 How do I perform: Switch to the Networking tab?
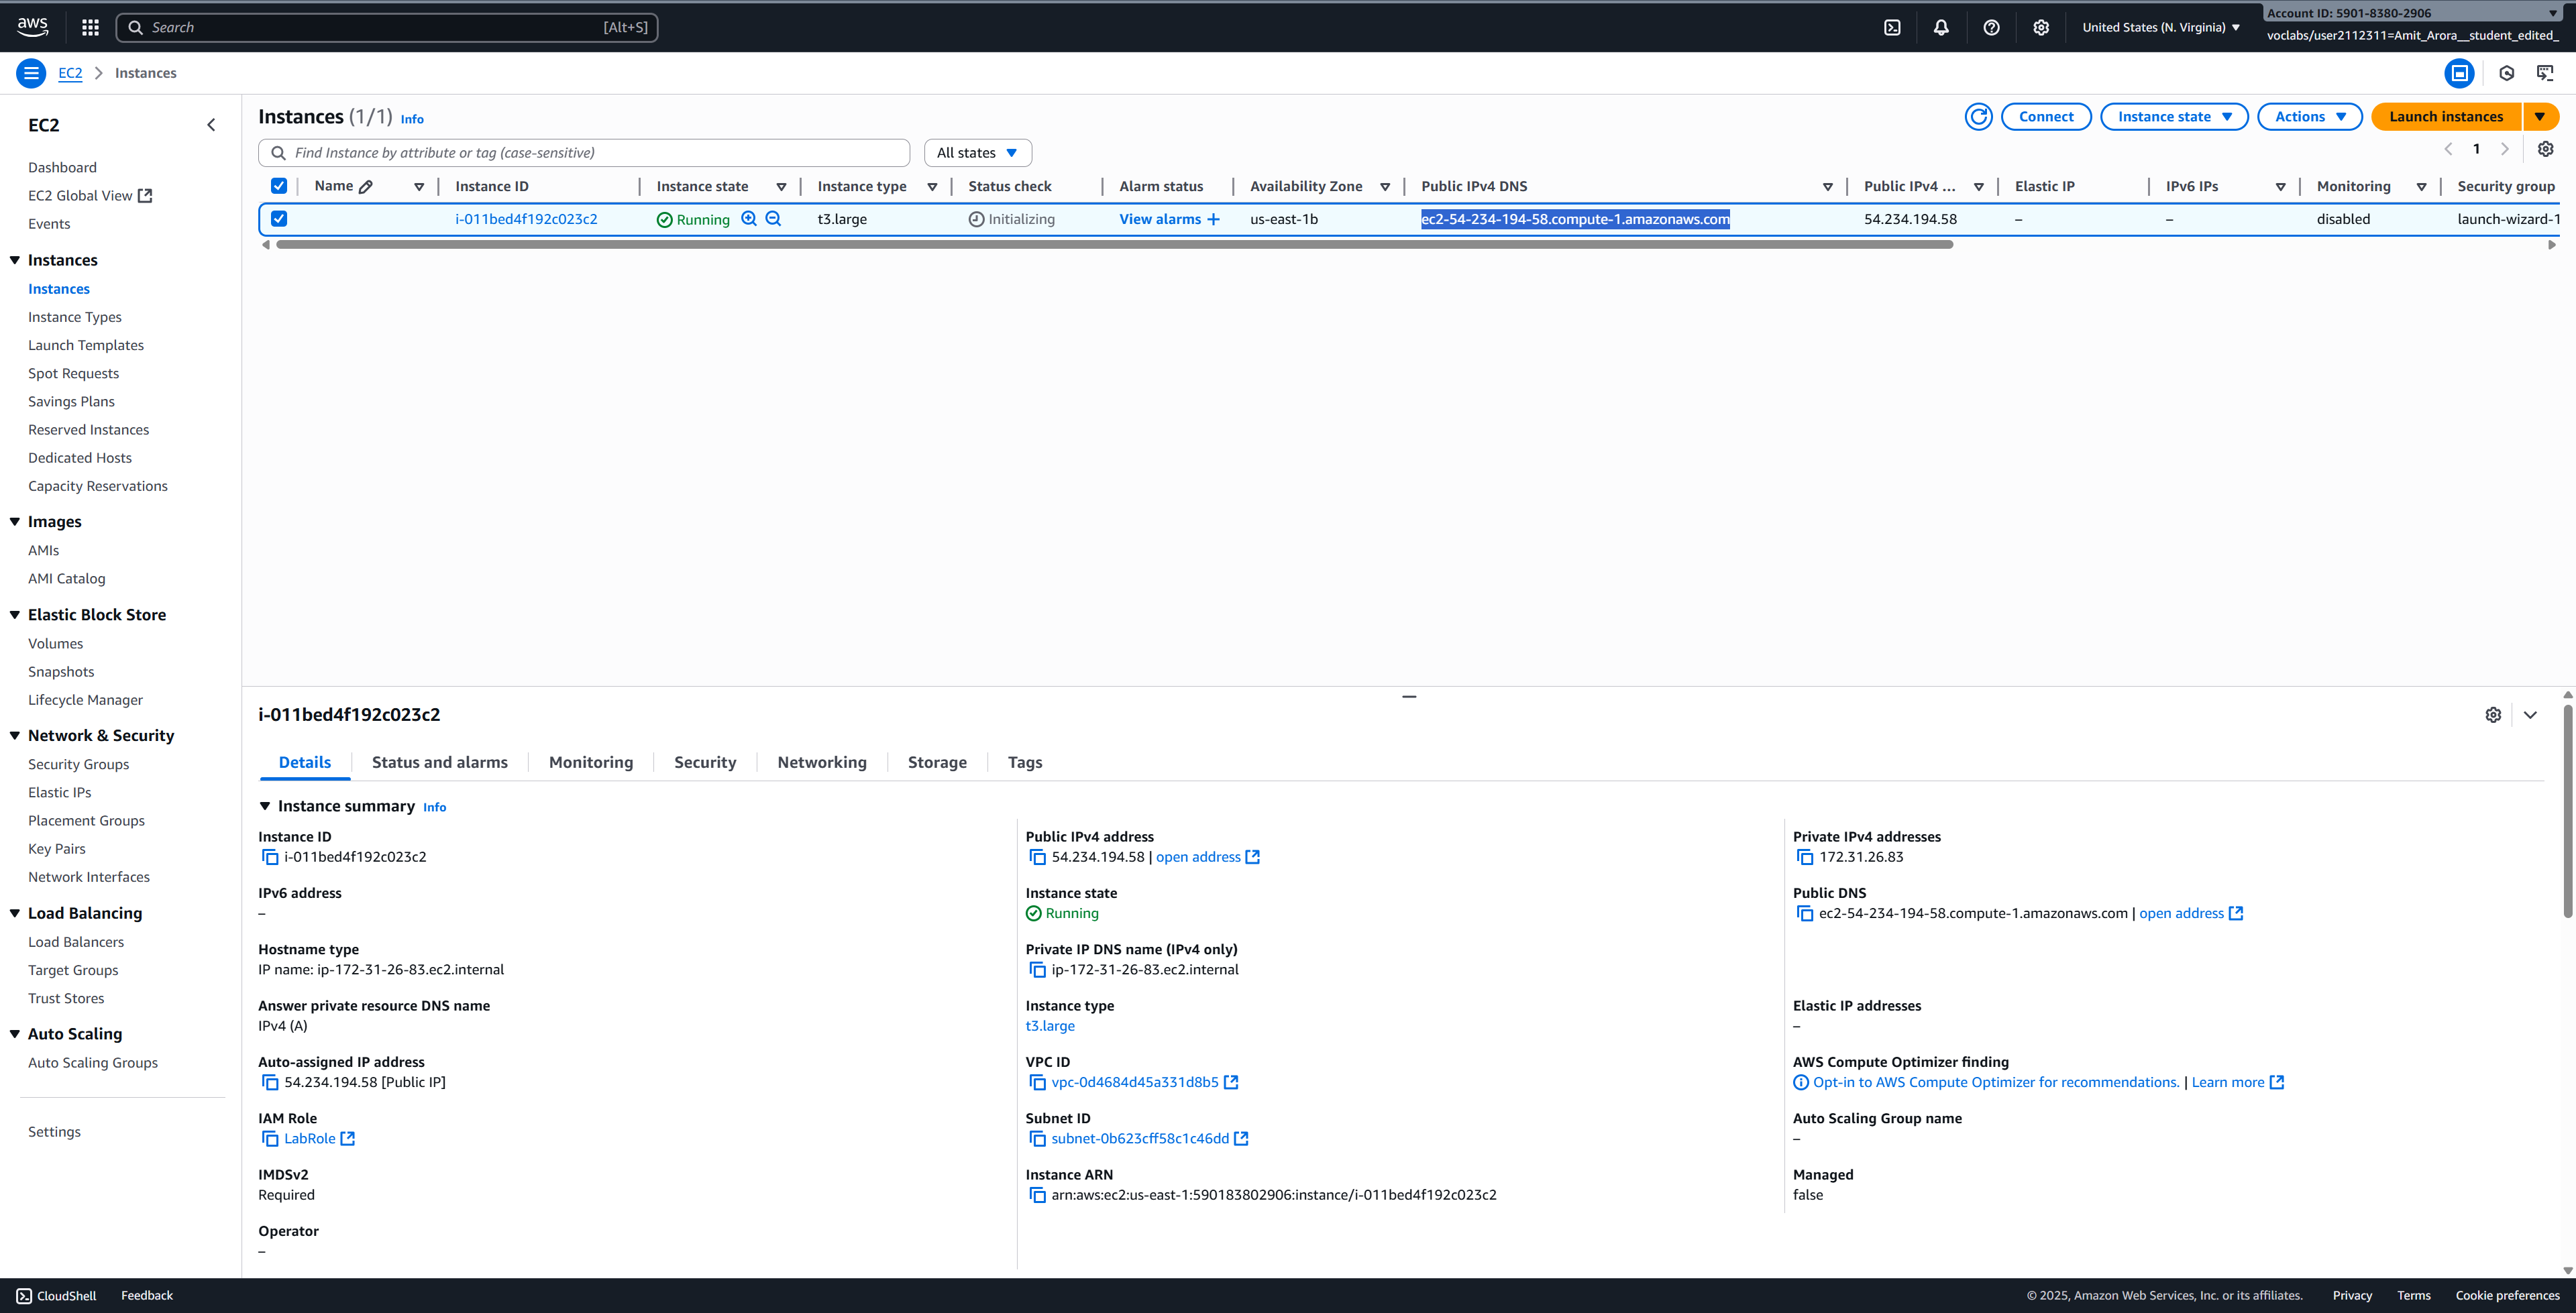(x=821, y=762)
